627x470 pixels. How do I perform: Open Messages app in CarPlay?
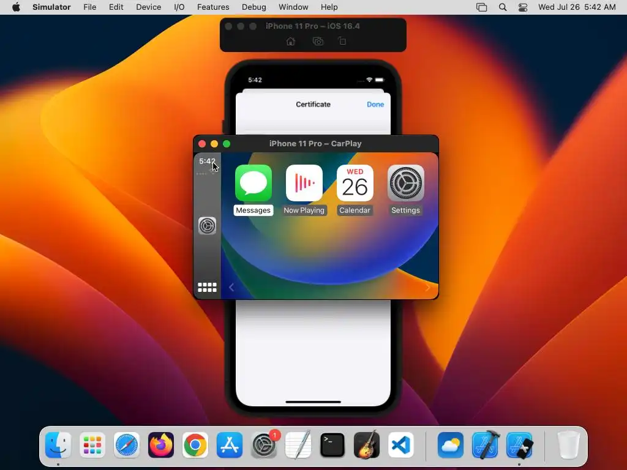(253, 183)
